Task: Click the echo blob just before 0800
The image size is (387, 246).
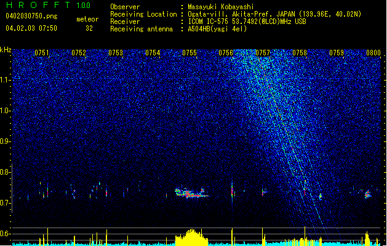Action: [x=368, y=194]
